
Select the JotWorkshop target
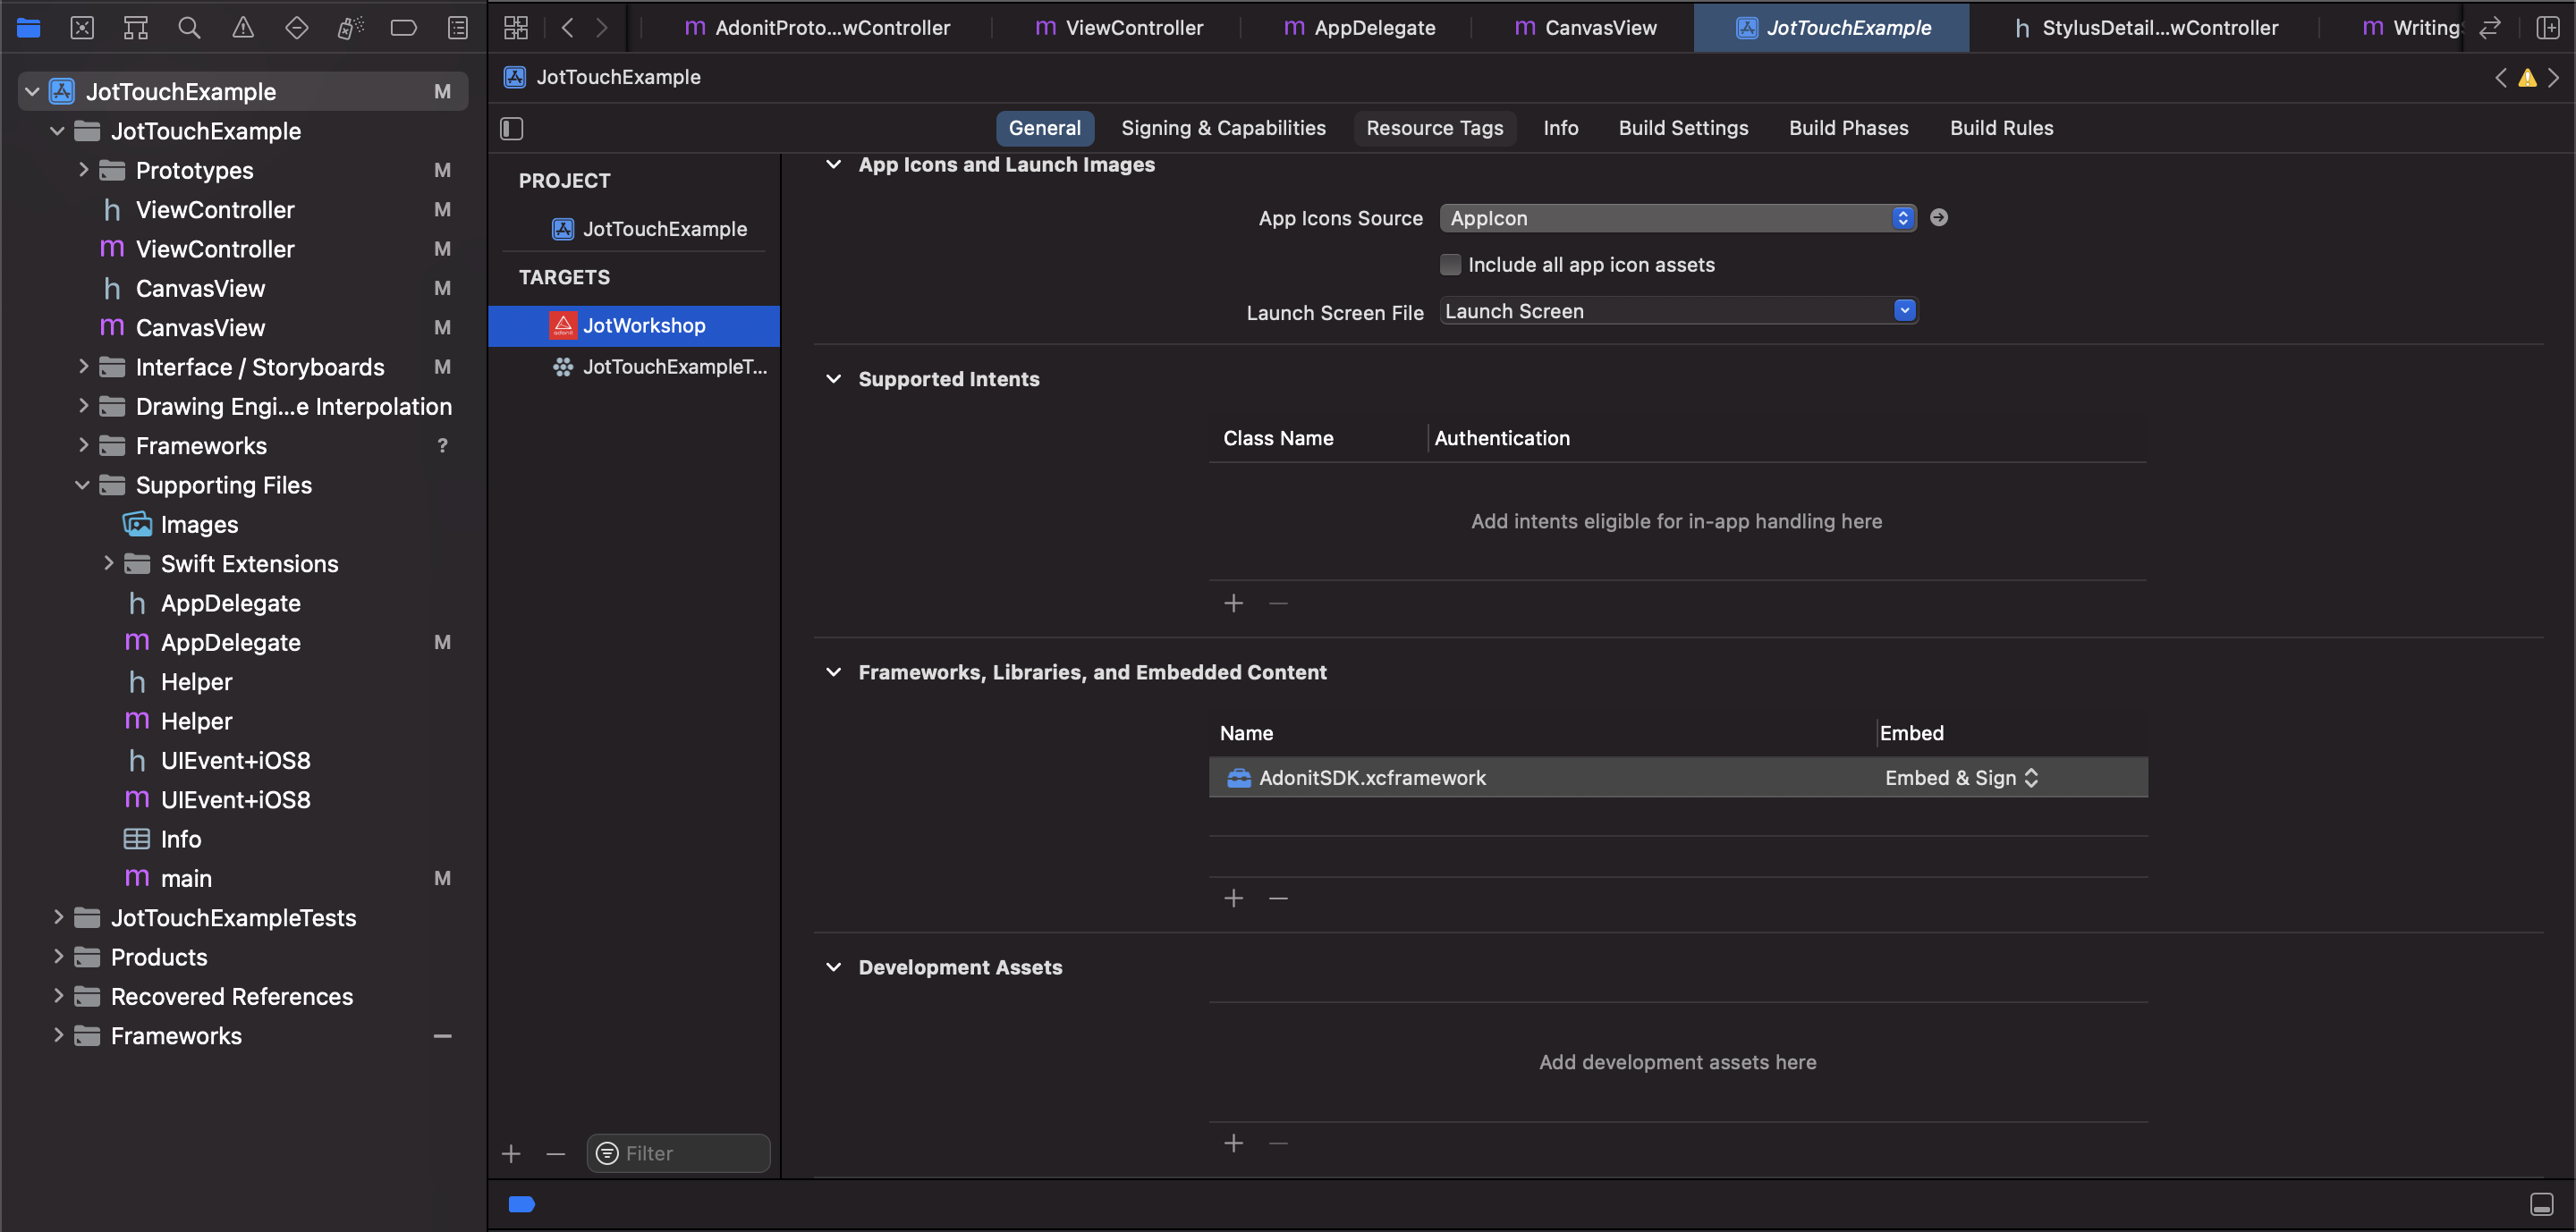[634, 325]
